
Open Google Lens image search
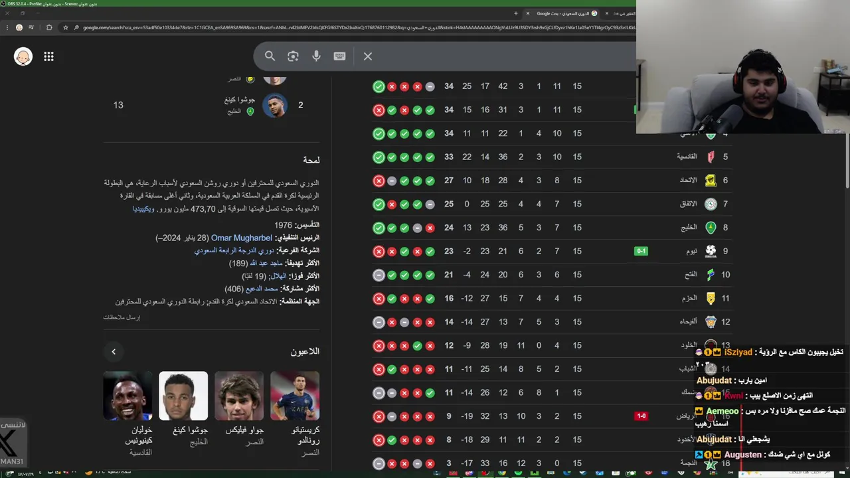click(x=293, y=56)
